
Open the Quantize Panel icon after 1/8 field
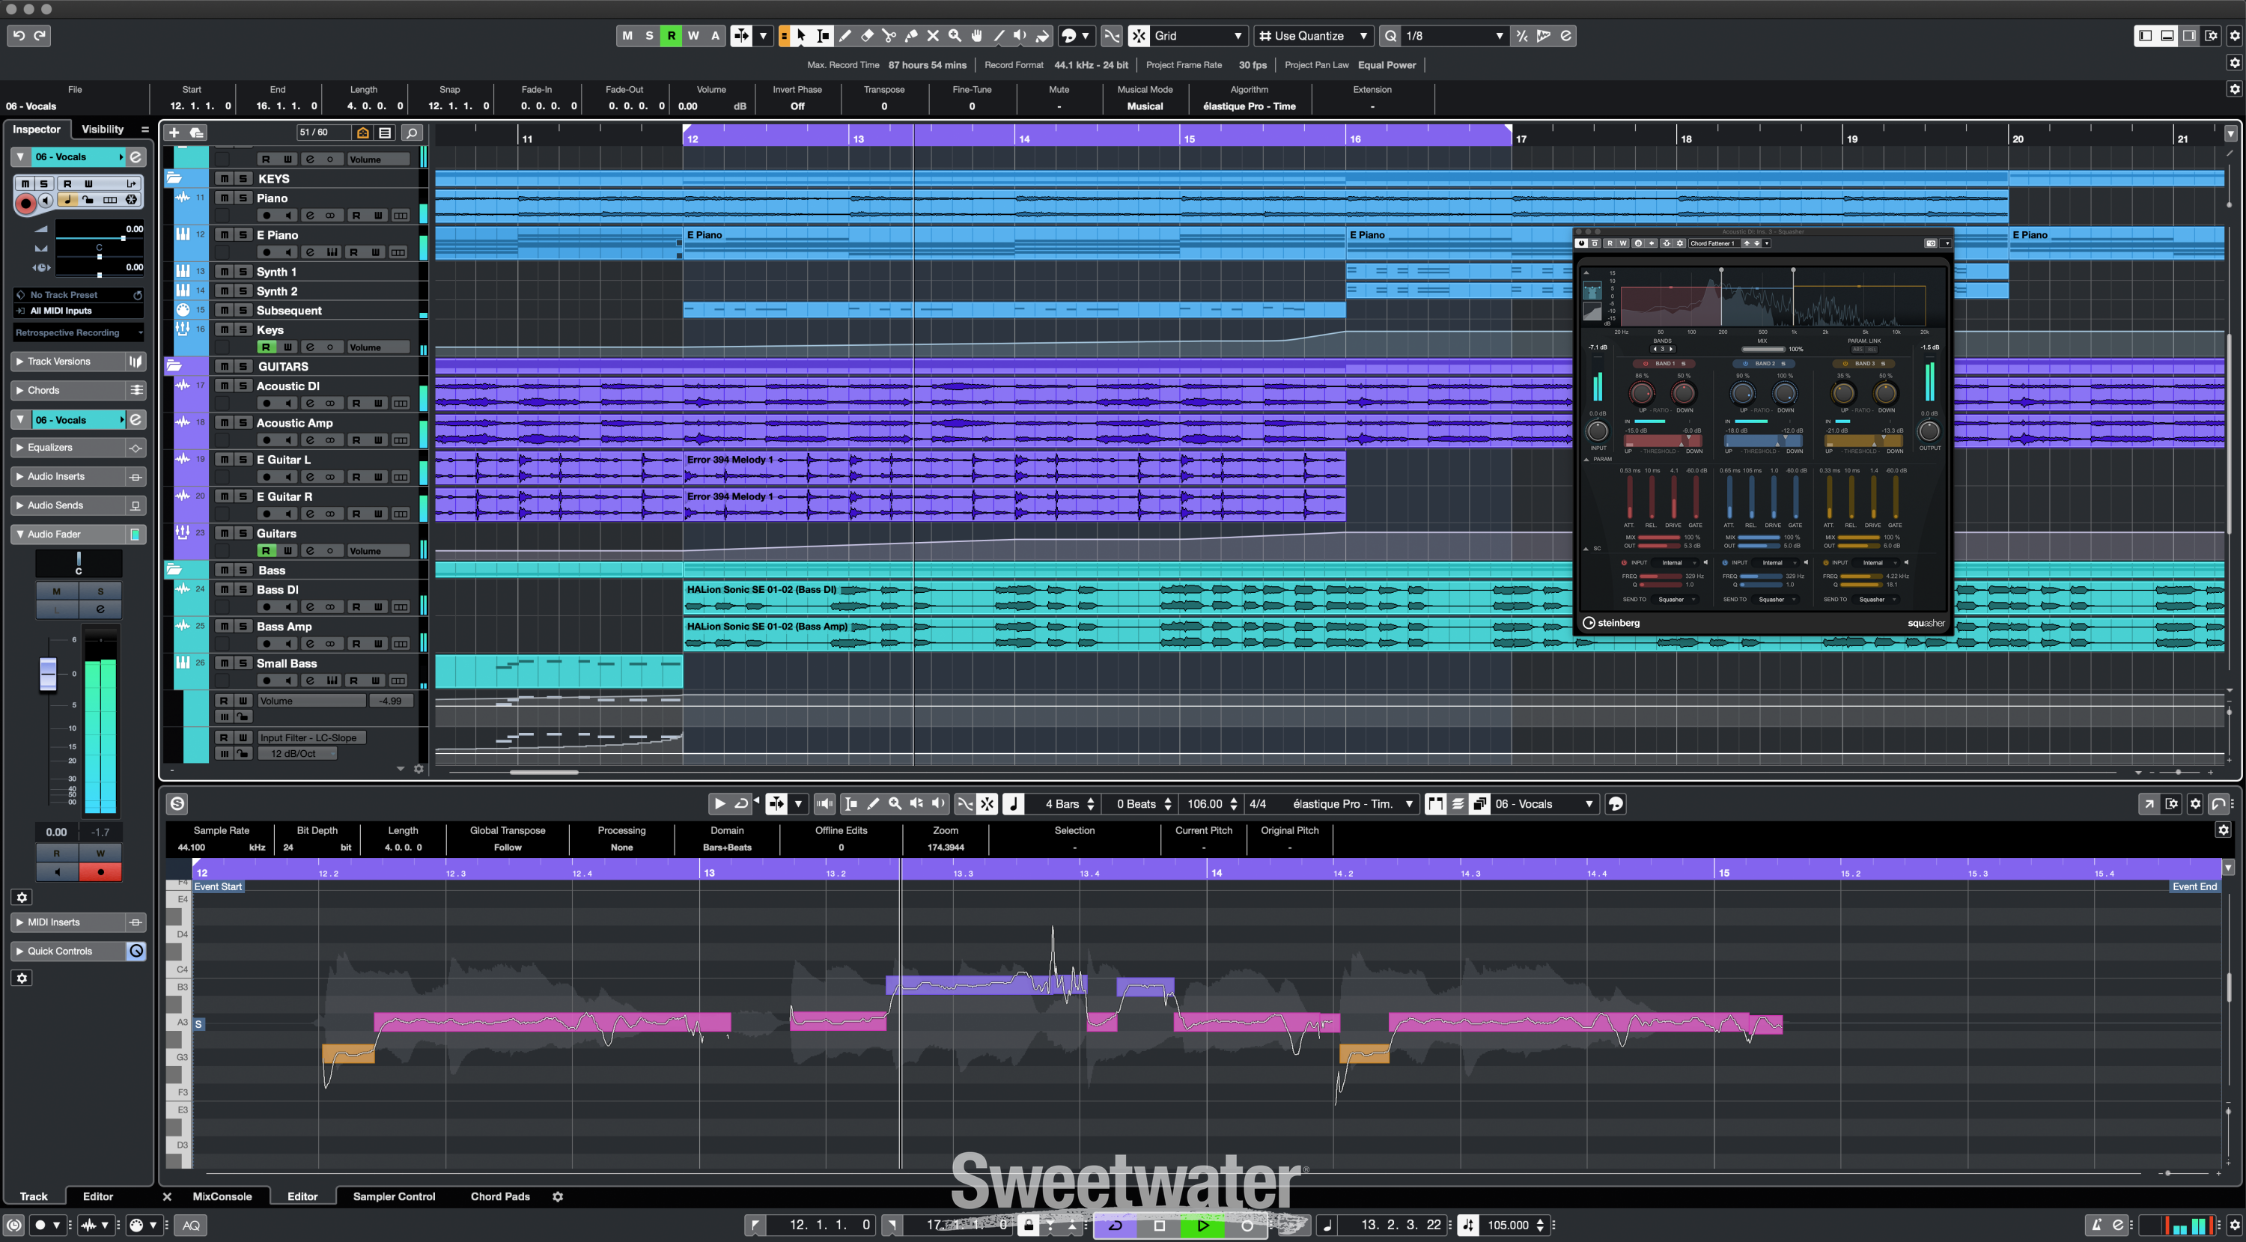(x=1566, y=36)
